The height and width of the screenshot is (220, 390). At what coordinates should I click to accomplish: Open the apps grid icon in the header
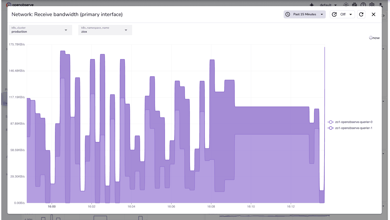click(354, 5)
